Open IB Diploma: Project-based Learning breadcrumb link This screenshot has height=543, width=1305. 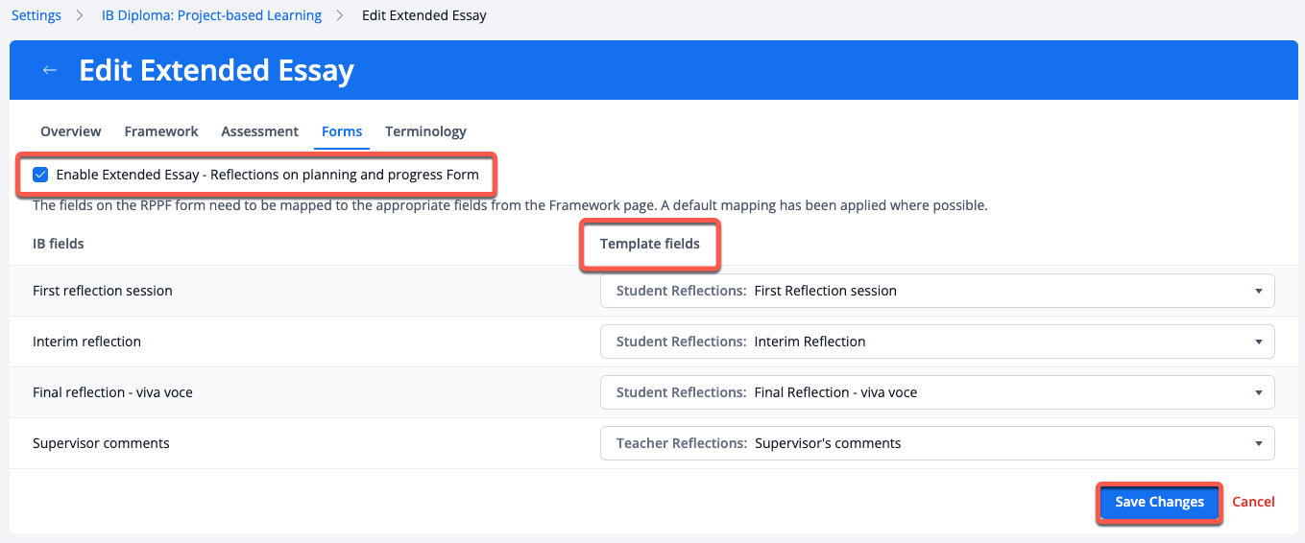(x=211, y=15)
